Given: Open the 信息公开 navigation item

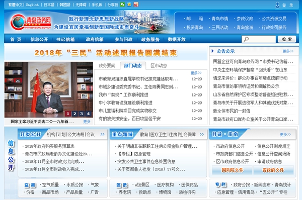Looking at the screenshot, I should point(39,39).
